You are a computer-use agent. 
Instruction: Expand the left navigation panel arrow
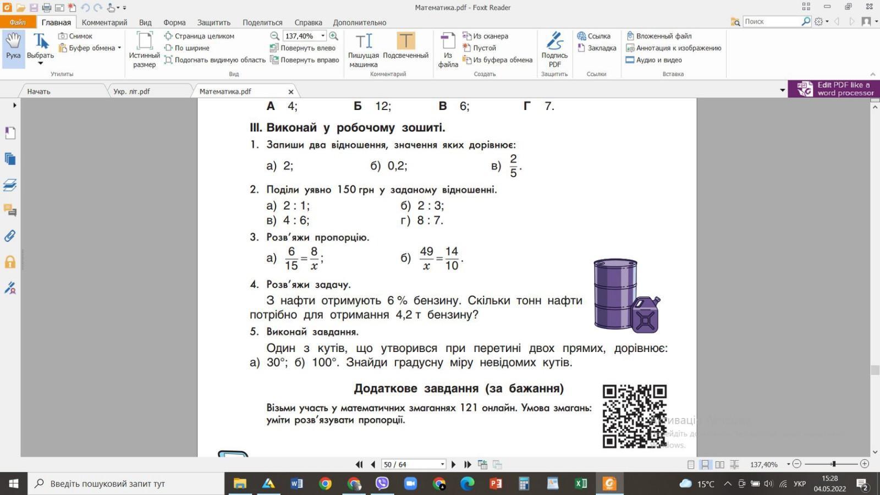(14, 105)
